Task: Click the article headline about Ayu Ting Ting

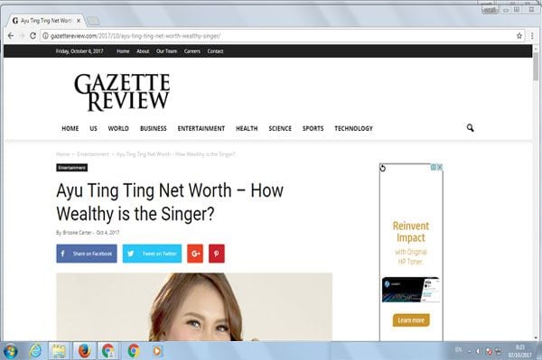Action: pyautogui.click(x=170, y=202)
